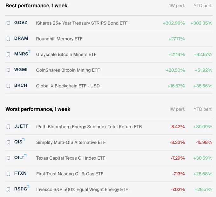The height and width of the screenshot is (197, 216).
Task: View the iPath Bloomberg Energy Subindex ETN
Action: click(89, 127)
